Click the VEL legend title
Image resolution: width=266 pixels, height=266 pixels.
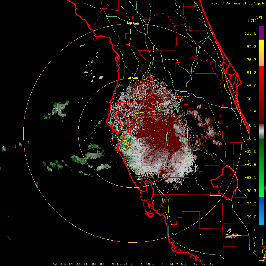(259, 18)
